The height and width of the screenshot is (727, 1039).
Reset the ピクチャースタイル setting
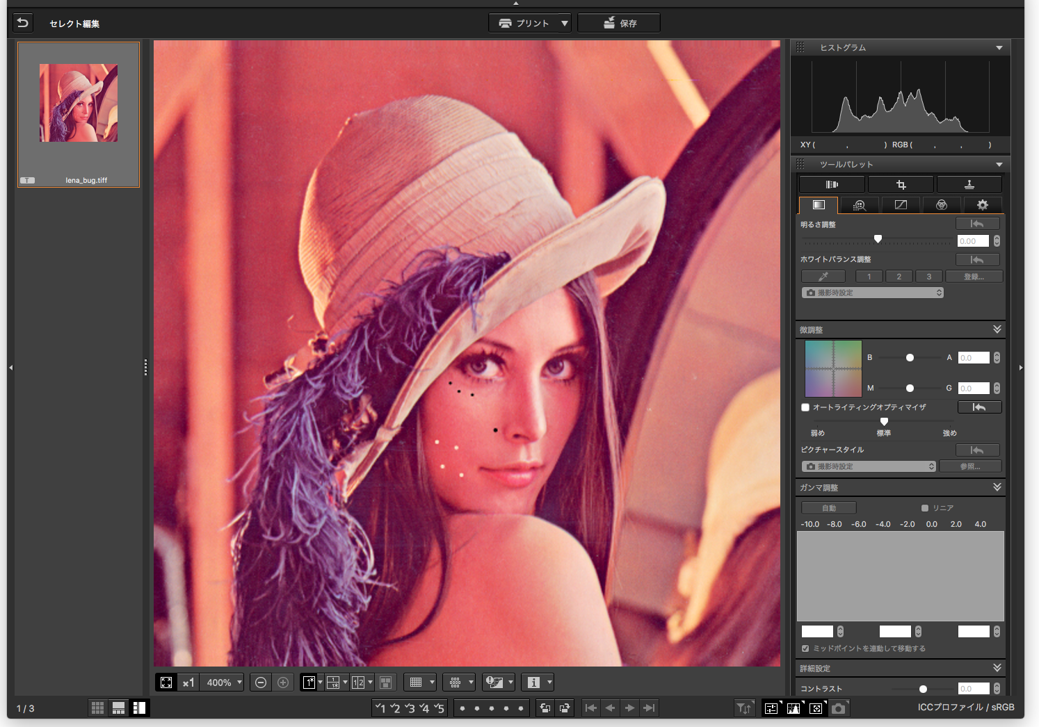tap(978, 450)
